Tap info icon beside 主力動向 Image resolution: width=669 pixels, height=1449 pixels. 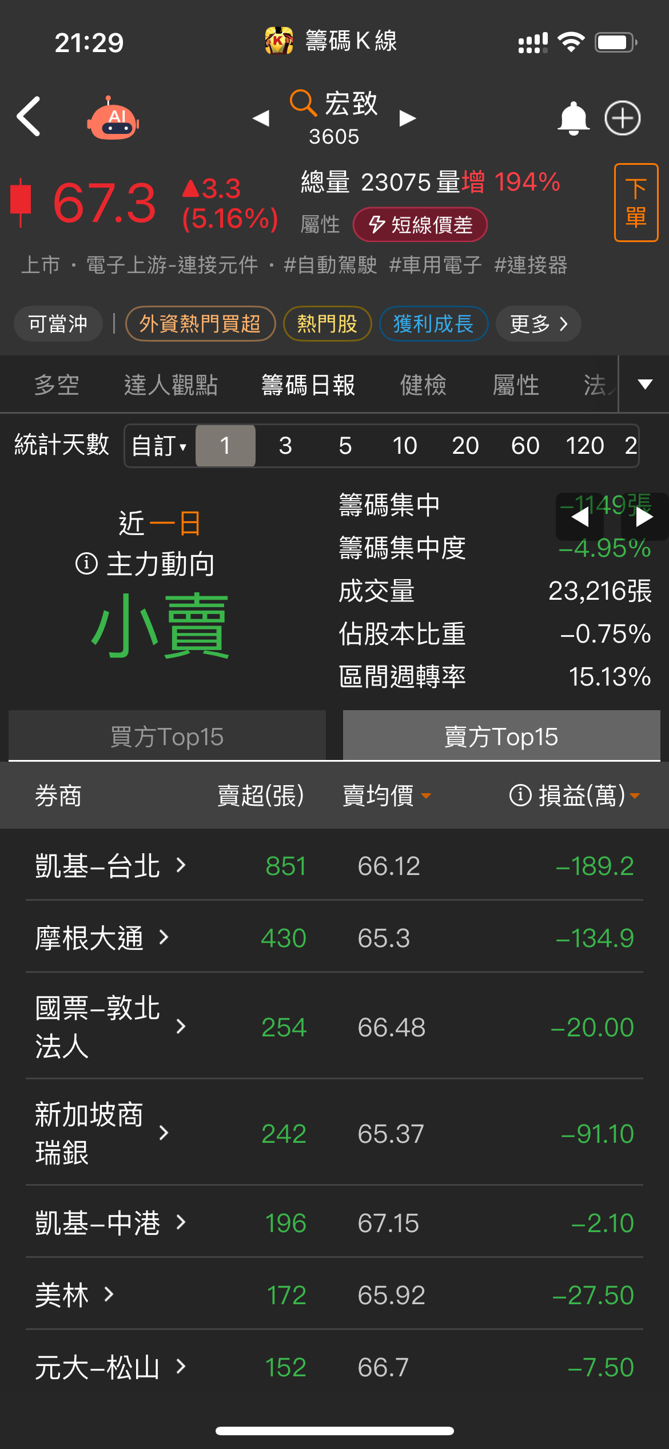[86, 564]
